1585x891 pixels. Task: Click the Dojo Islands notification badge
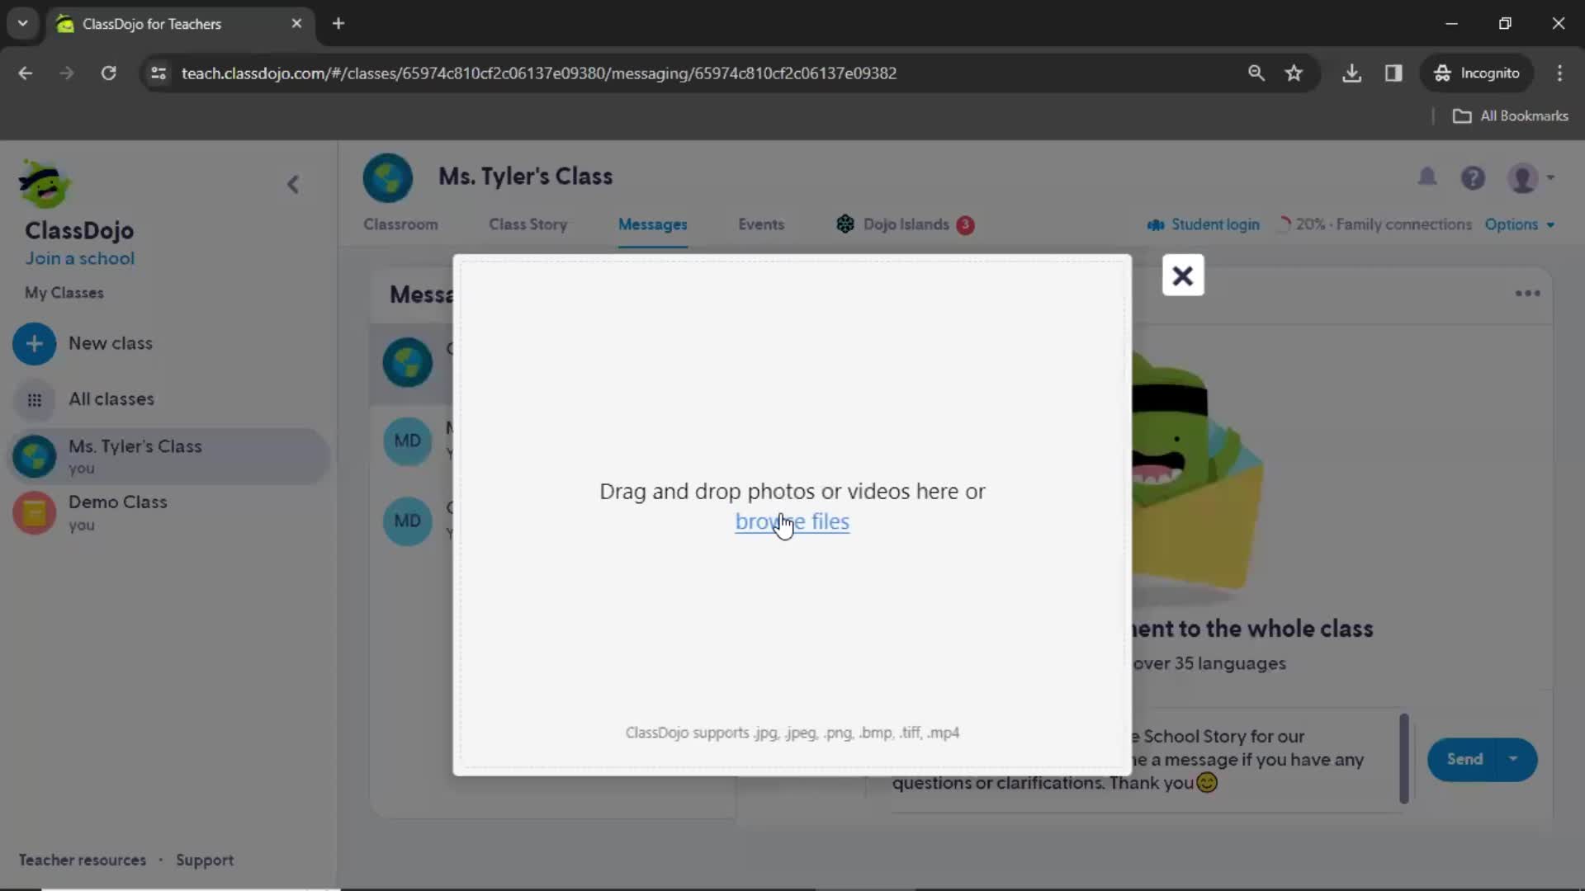coord(965,224)
